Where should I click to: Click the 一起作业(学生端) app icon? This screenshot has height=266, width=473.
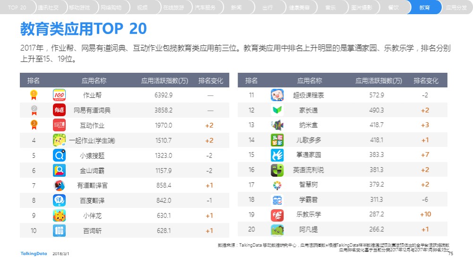coord(59,140)
